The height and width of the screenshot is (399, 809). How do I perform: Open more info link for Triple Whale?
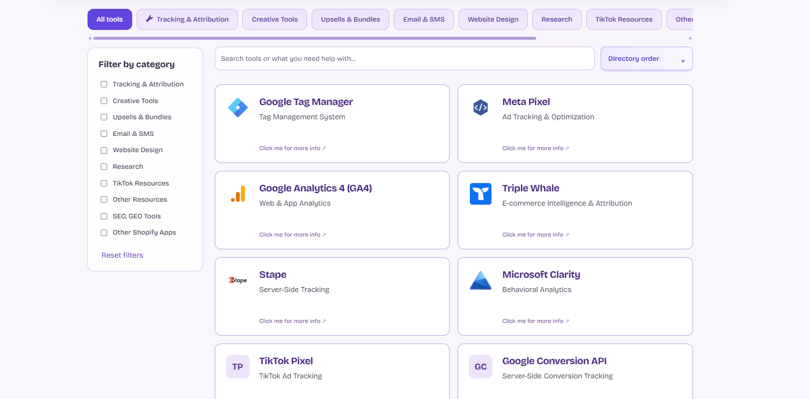[536, 235]
